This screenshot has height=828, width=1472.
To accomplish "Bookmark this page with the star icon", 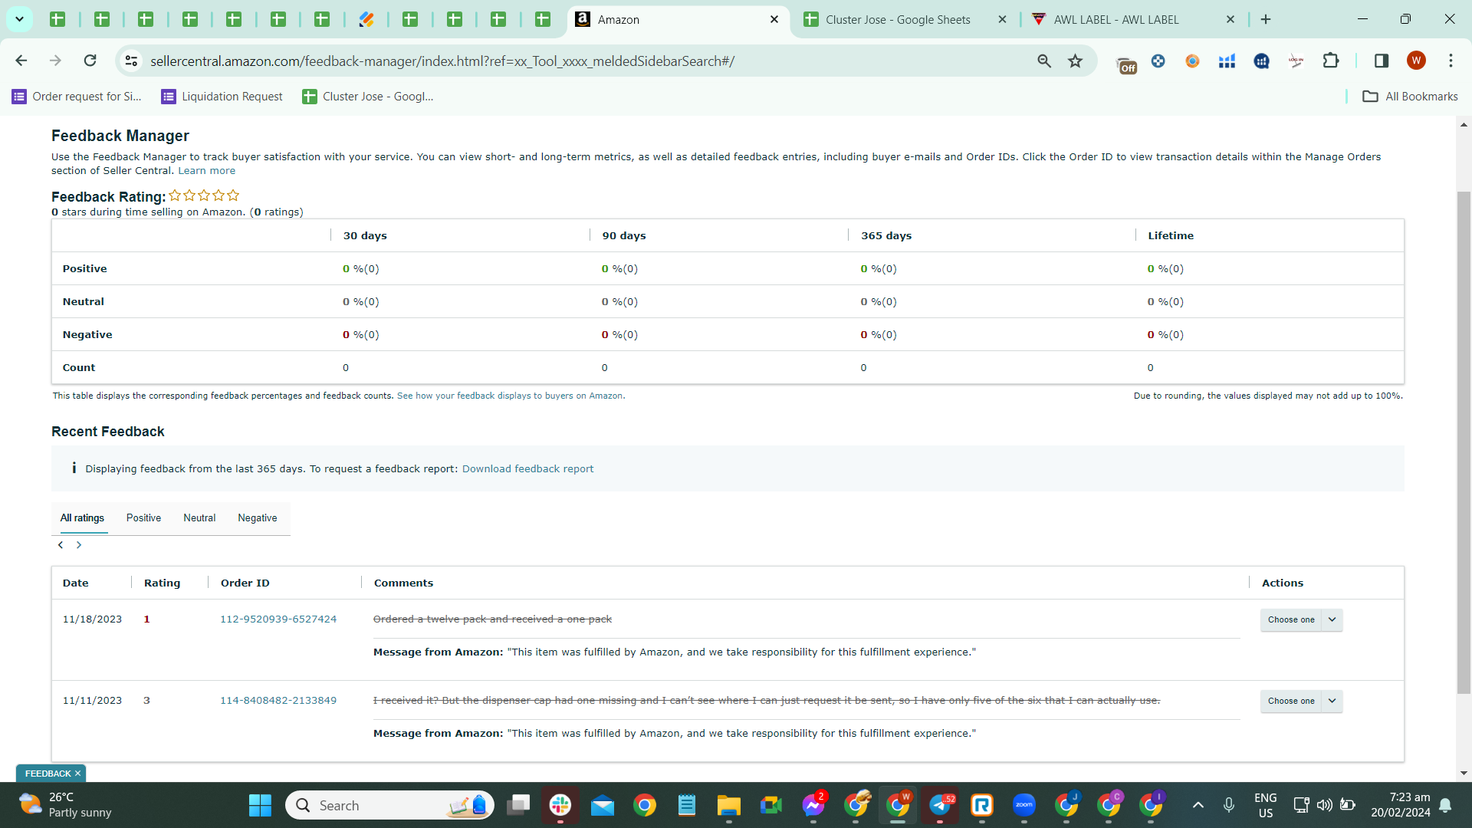I will tap(1075, 61).
